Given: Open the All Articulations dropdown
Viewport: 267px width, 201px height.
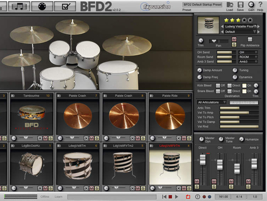Looking at the screenshot, I should pos(212,103).
